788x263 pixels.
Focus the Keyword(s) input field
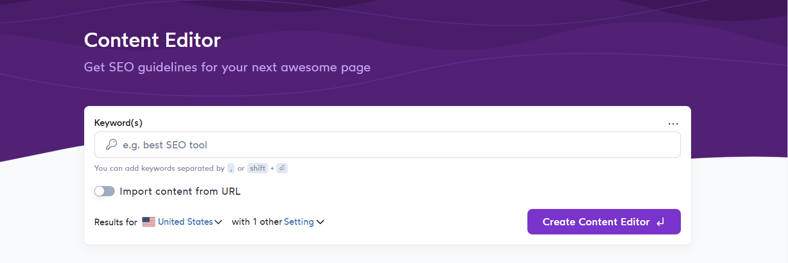[x=388, y=145]
